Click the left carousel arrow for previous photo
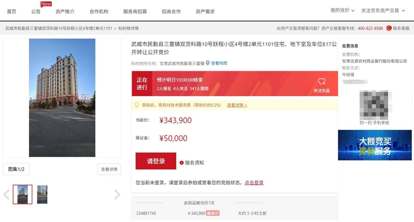The width and height of the screenshot is (414, 222). pyautogui.click(x=6, y=194)
